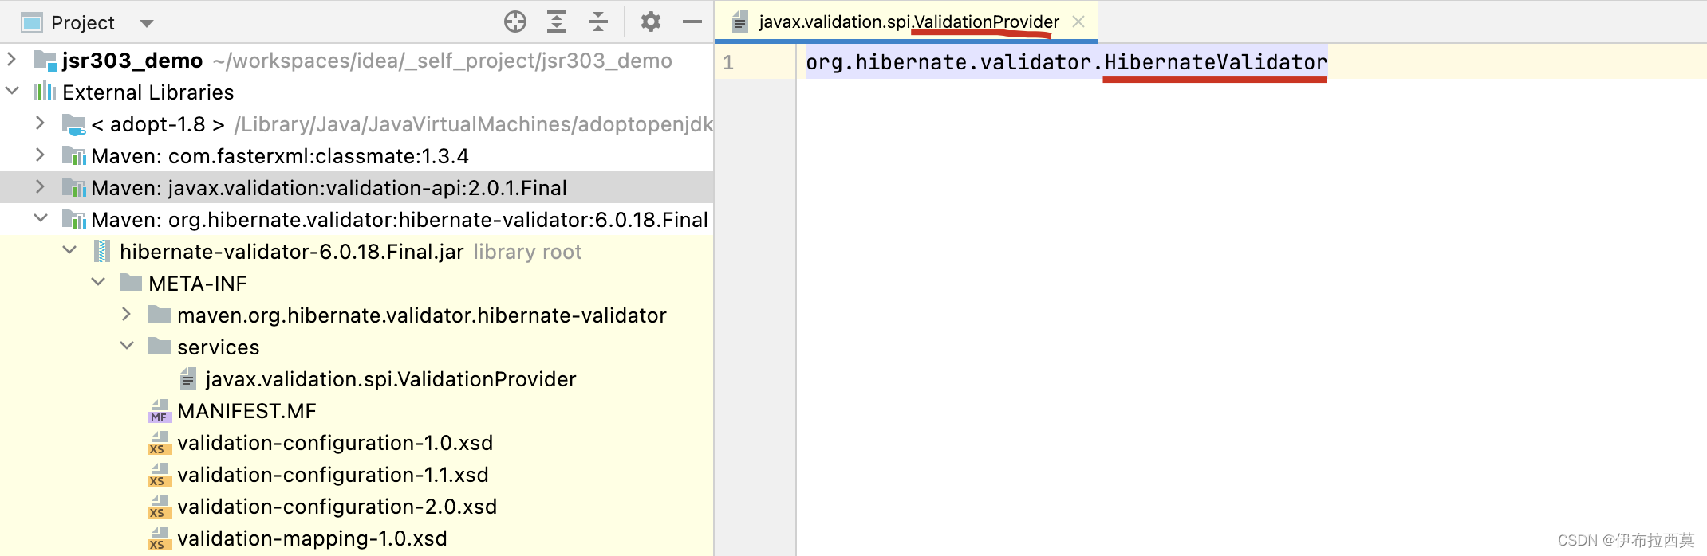
Task: Click the Expand All toolbar icon
Action: [557, 22]
